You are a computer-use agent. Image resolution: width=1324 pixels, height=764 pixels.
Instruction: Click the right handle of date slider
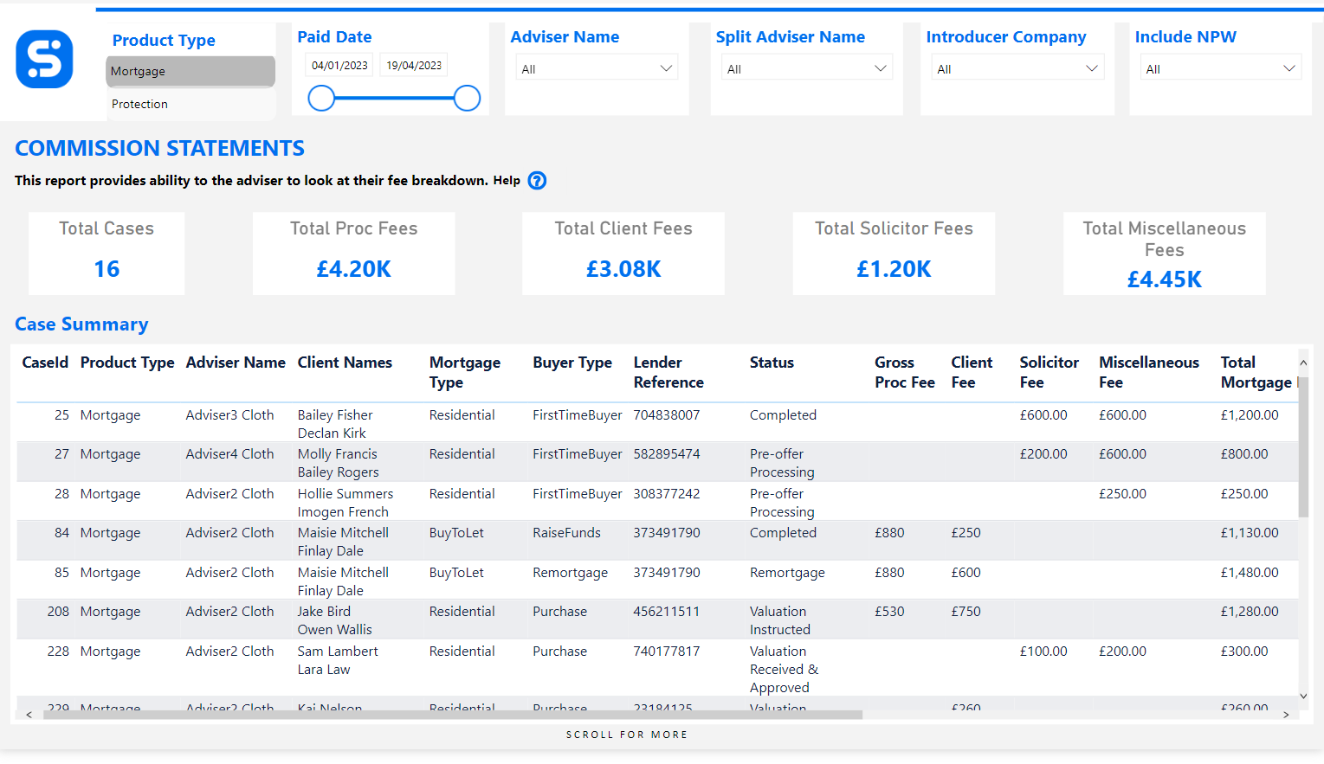coord(467,99)
